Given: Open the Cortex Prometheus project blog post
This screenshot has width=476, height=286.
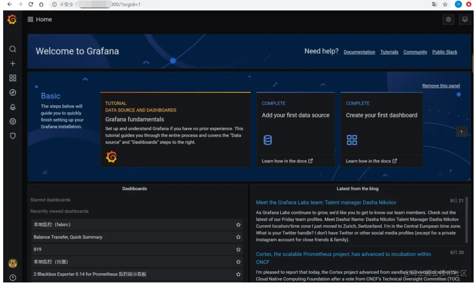Looking at the screenshot, I should coord(344,258).
